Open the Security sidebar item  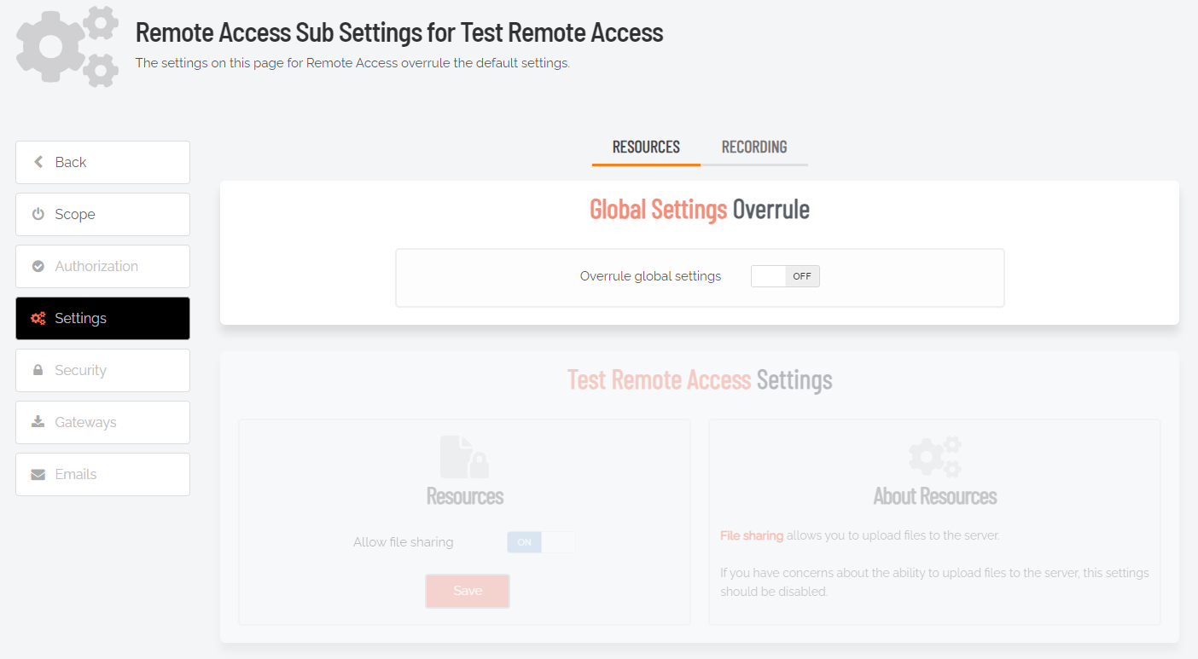[102, 370]
